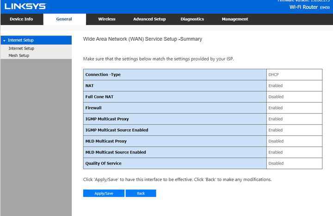Click the Enabled value for NAT
Viewport: 333px width, 216px height.
[276, 86]
